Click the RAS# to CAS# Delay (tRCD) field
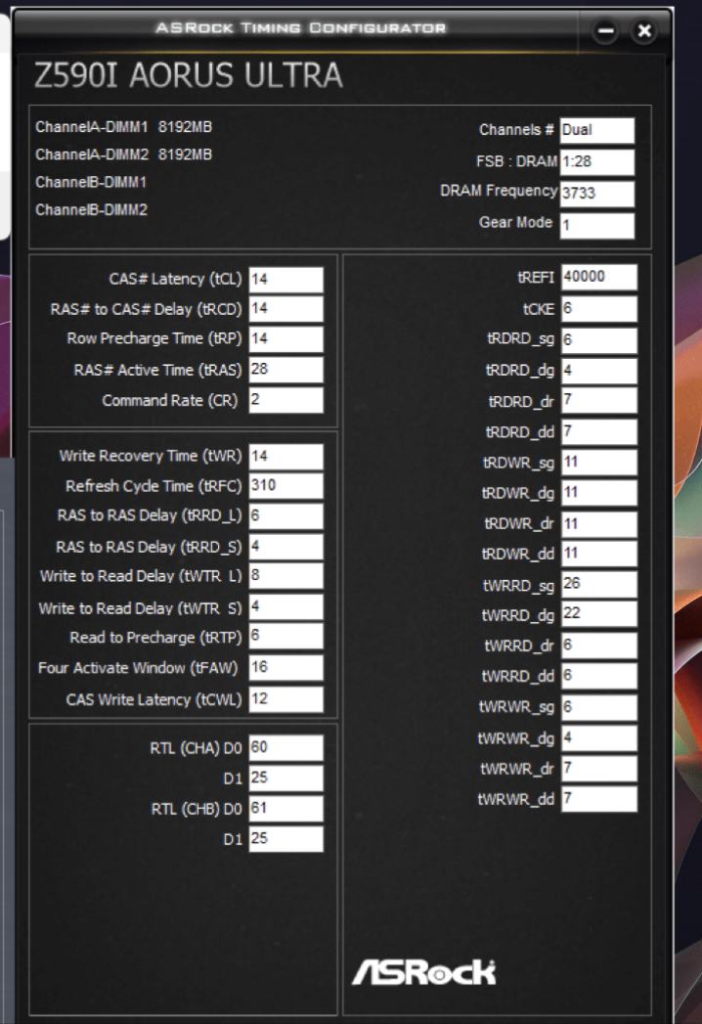Viewport: 702px width, 1024px height. tap(286, 309)
